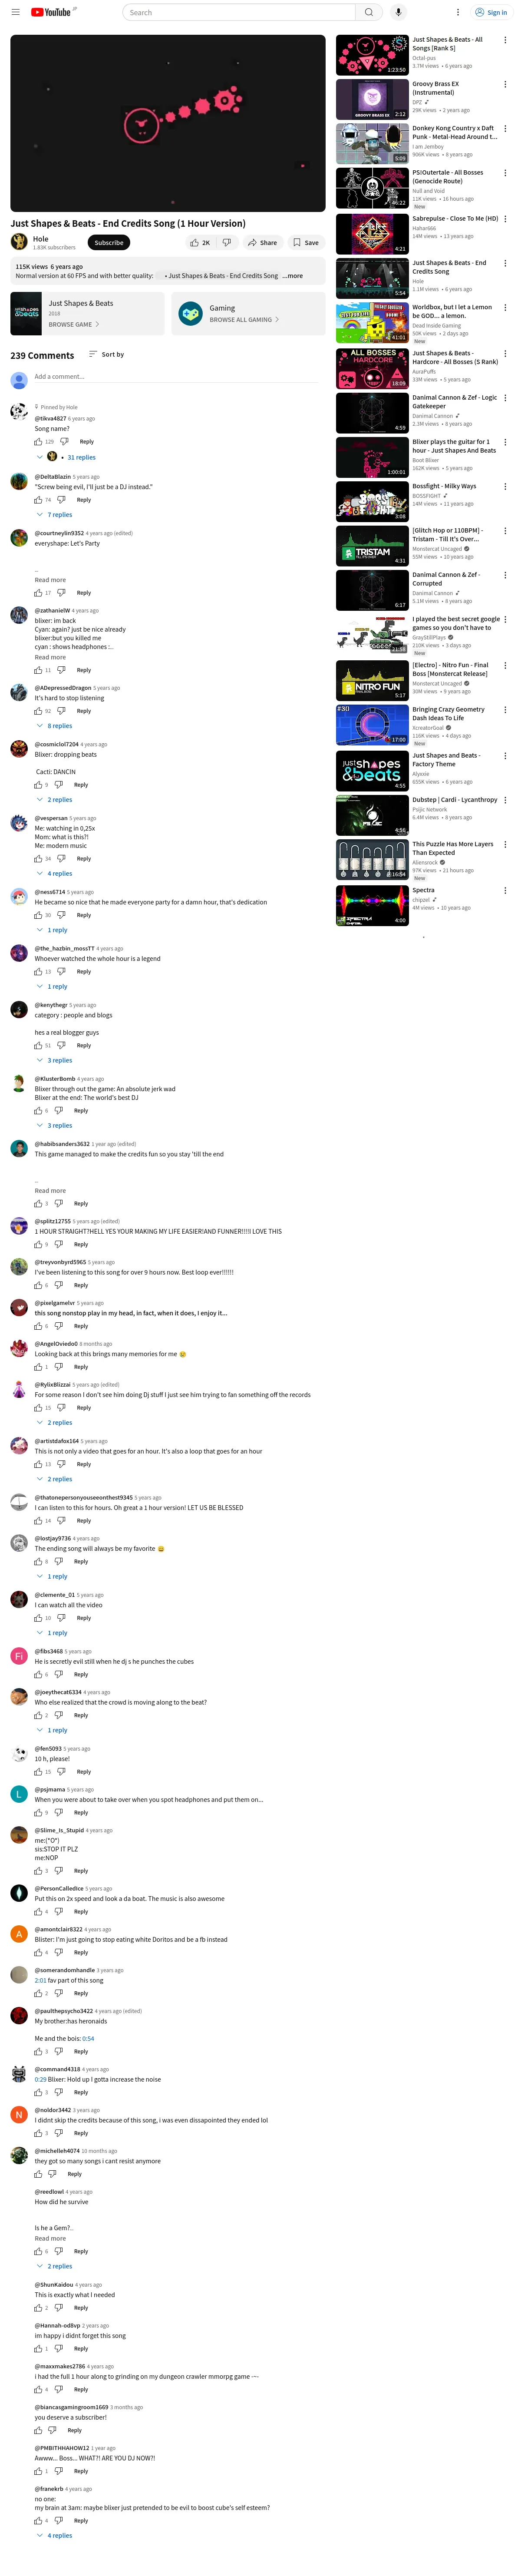The width and height of the screenshot is (521, 2576).
Task: Open the hamburger guide menu
Action: tap(15, 12)
